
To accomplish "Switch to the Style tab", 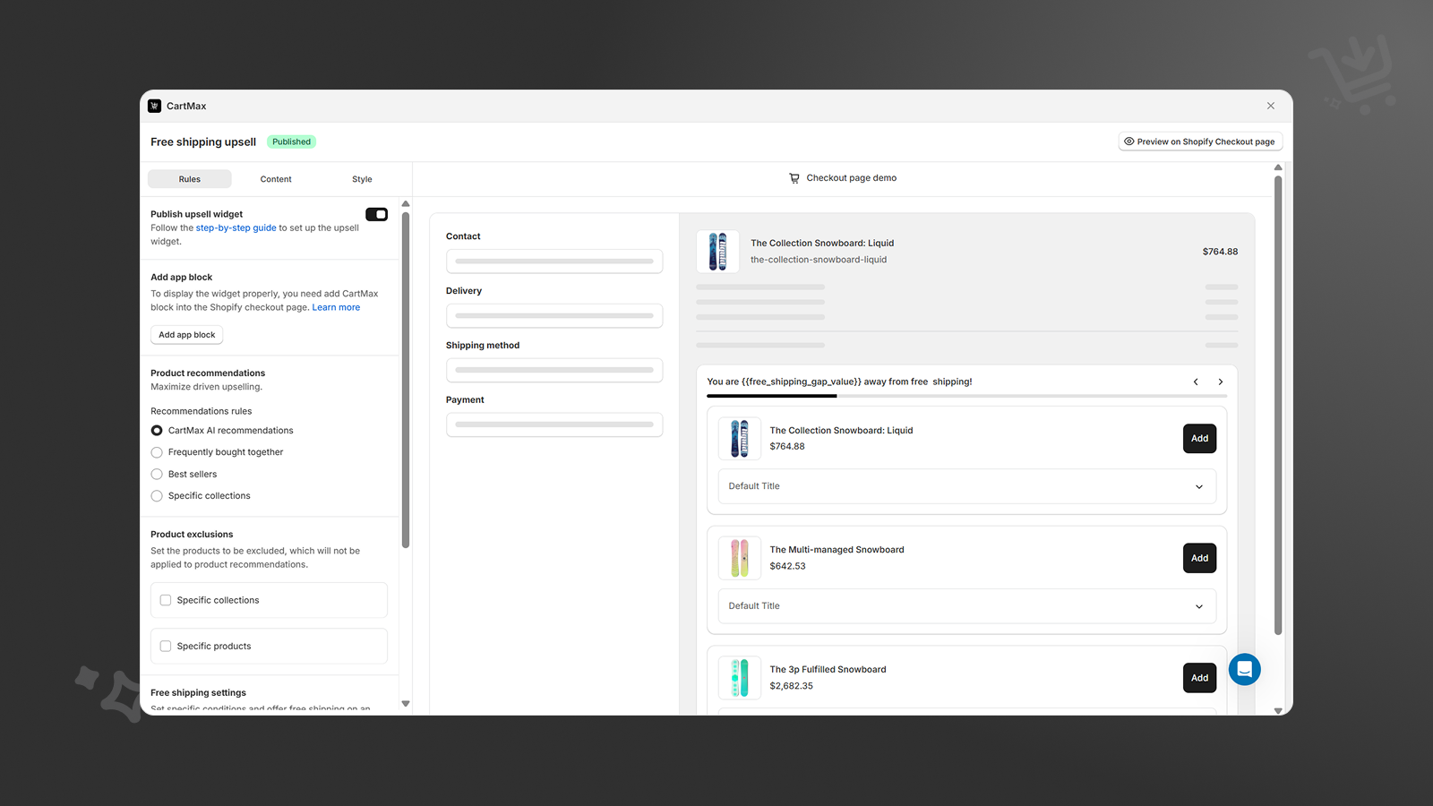I will [x=362, y=179].
